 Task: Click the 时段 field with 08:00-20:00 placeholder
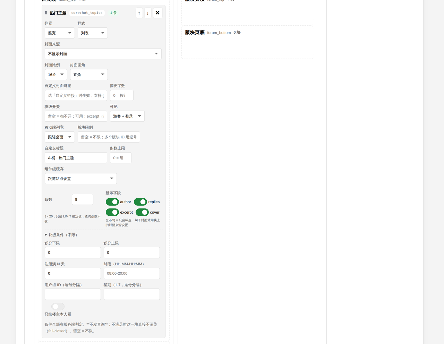pyautogui.click(x=132, y=273)
